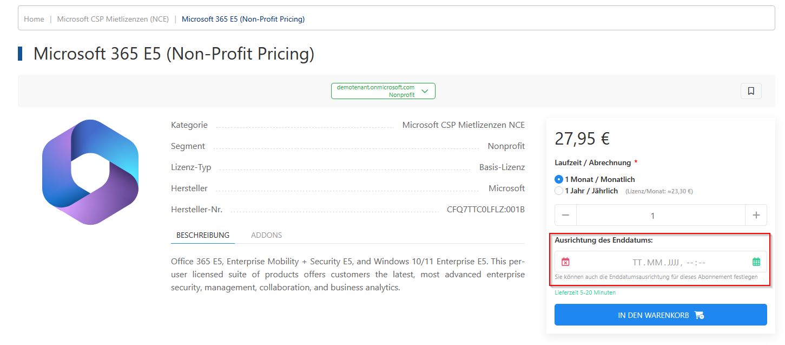This screenshot has width=785, height=345.
Task: Select the 1 Jahr / Jährlich option
Action: (559, 191)
